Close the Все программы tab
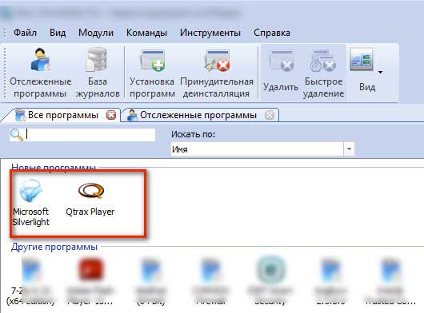Viewport: 424px width, 313px height. click(x=111, y=115)
